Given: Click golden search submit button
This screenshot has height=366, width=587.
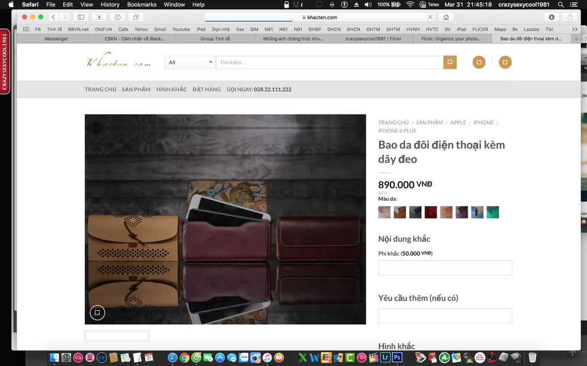Looking at the screenshot, I should tap(450, 62).
